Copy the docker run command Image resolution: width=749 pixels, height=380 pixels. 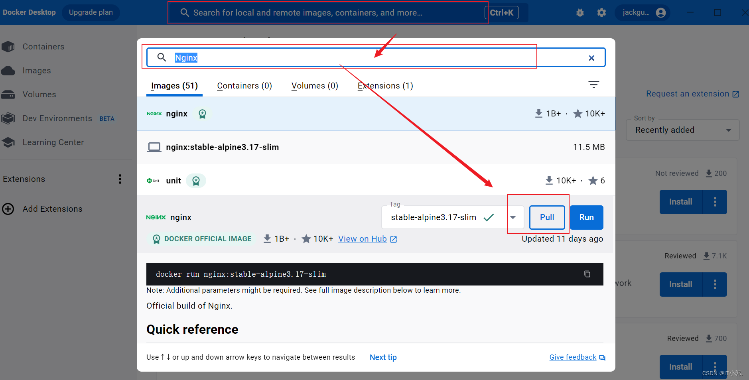point(587,274)
